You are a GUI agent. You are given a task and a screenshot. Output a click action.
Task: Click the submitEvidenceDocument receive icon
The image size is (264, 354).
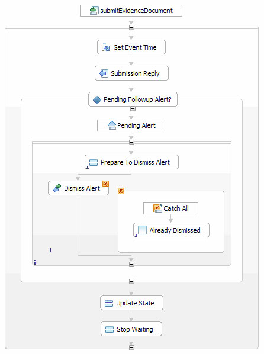pos(94,11)
